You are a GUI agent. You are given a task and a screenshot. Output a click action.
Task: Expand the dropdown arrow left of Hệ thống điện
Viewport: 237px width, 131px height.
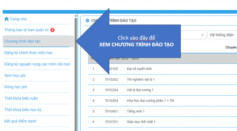pyautogui.click(x=202, y=35)
